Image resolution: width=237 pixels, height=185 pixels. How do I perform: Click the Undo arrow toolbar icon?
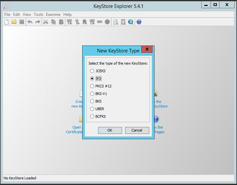tap(30, 22)
